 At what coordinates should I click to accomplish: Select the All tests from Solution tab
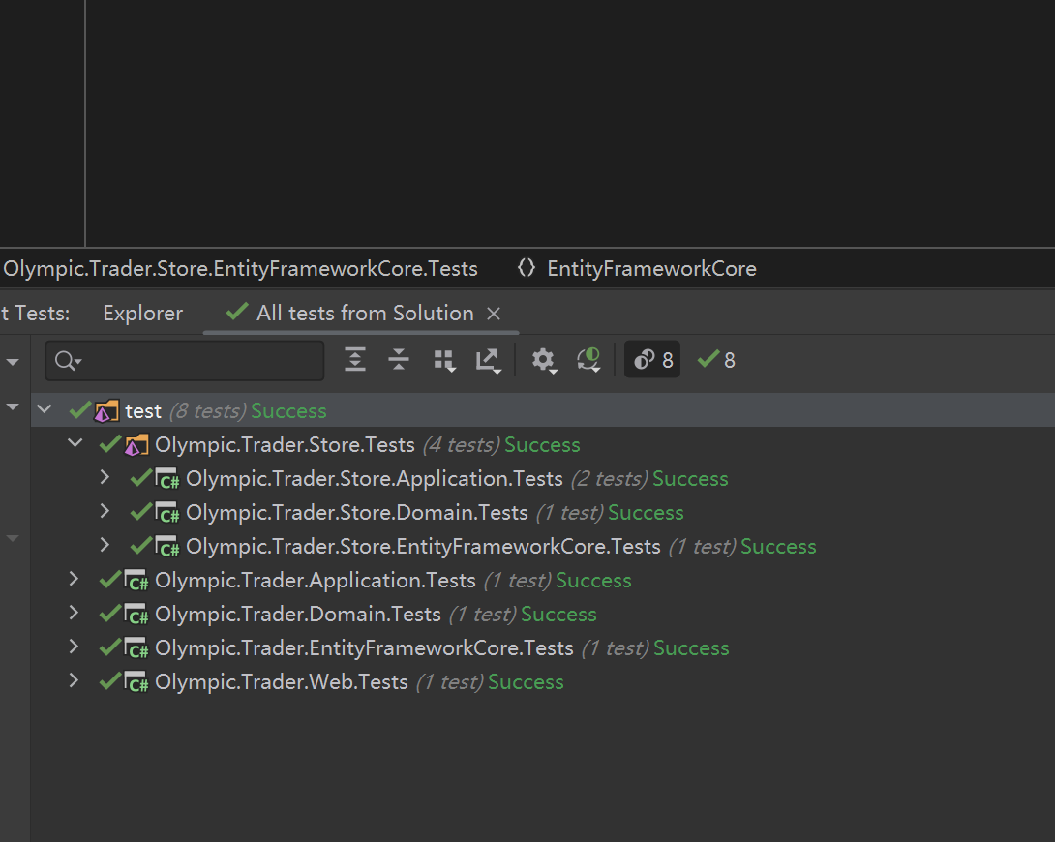(364, 314)
